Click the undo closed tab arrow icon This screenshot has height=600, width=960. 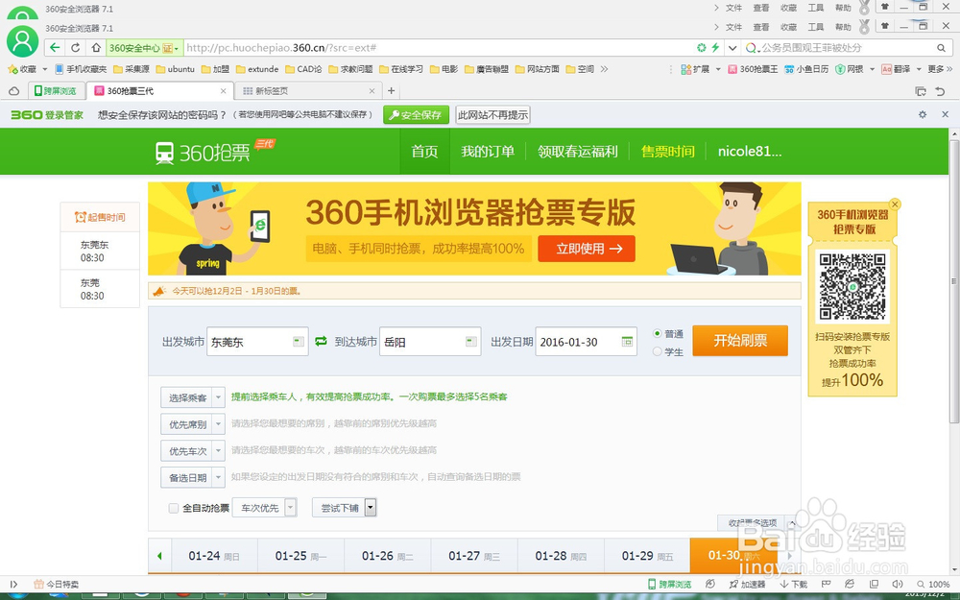[x=940, y=91]
